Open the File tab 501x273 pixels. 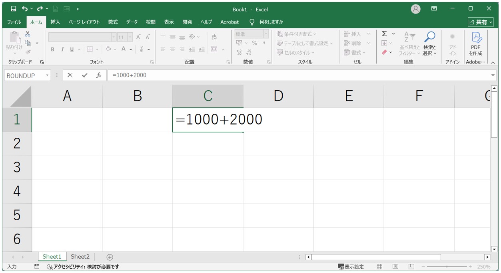click(14, 22)
